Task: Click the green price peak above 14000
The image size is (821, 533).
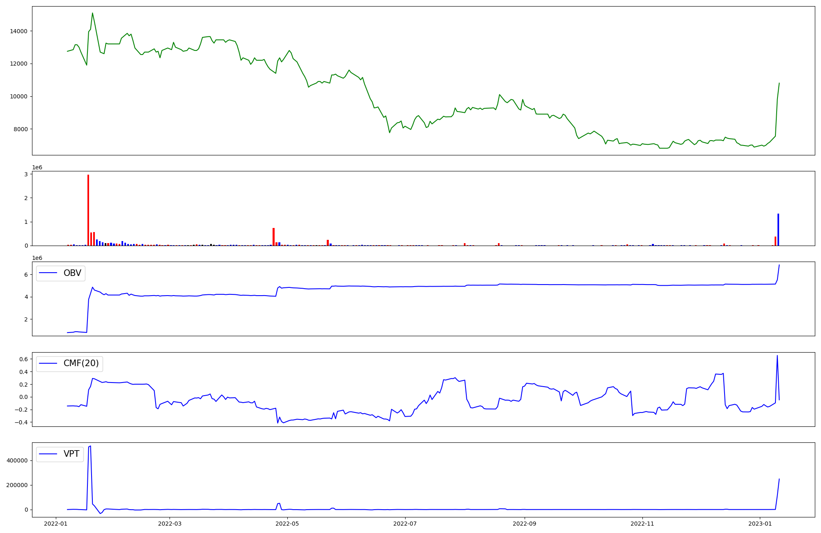Action: (x=92, y=13)
